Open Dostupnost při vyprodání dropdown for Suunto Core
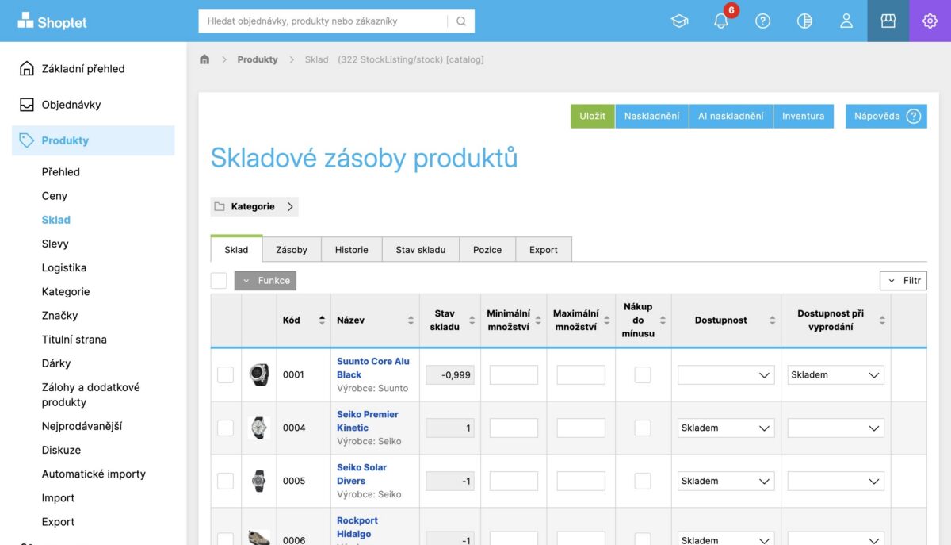 836,374
